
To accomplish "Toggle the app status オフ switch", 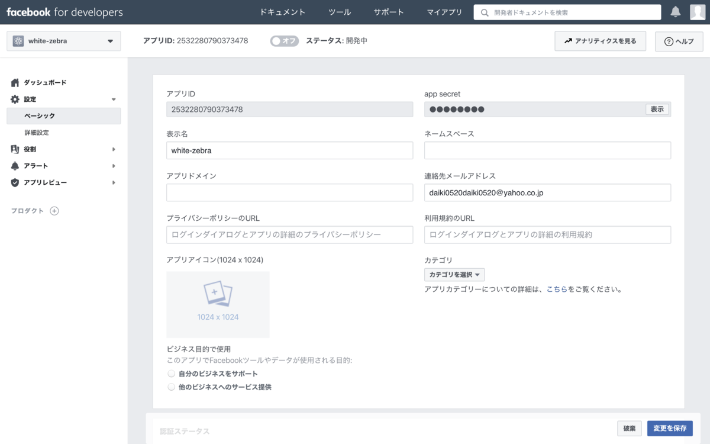I will click(x=285, y=41).
